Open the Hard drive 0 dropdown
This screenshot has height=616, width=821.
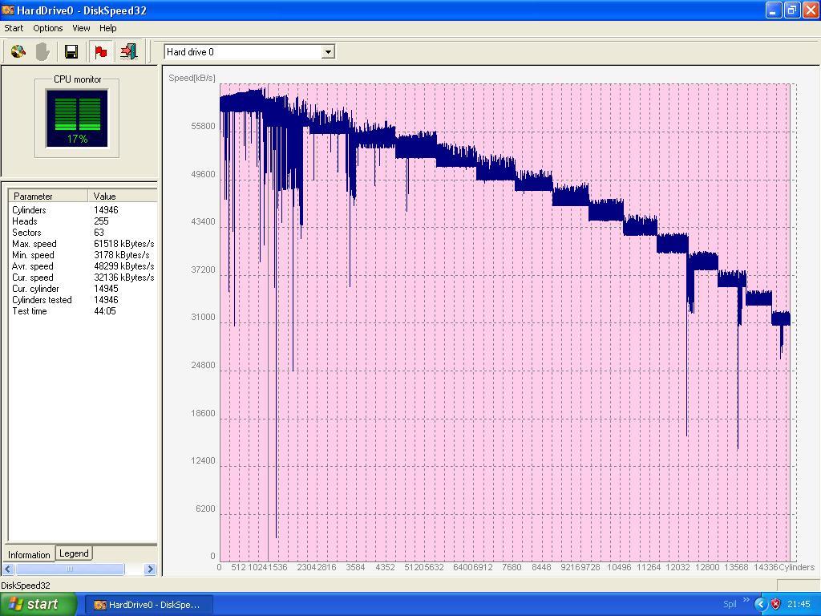pyautogui.click(x=328, y=52)
